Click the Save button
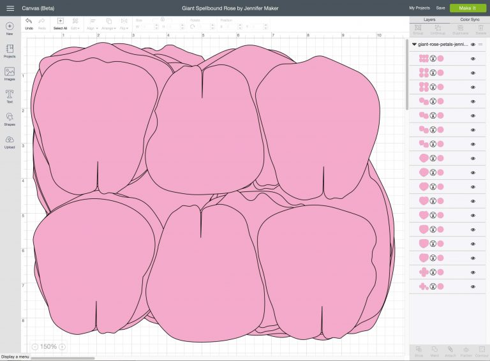The image size is (490, 361). coord(440,8)
